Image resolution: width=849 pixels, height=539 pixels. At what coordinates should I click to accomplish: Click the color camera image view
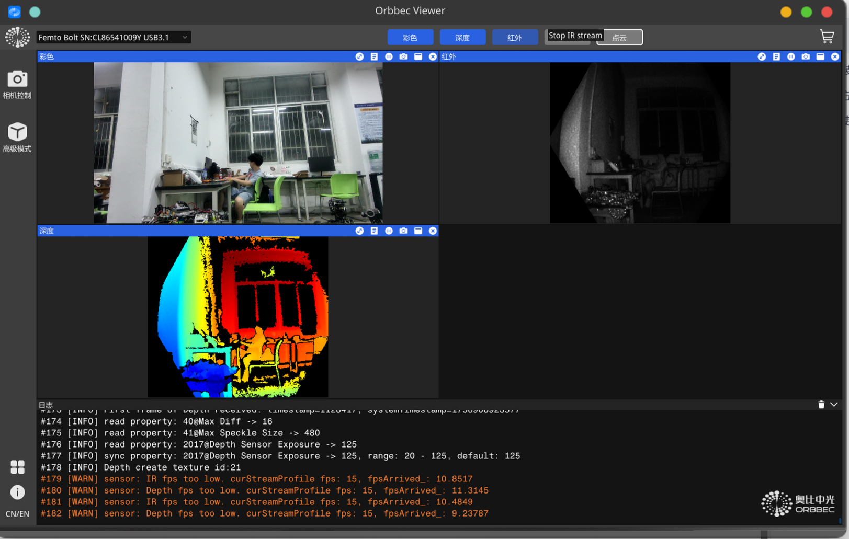238,143
